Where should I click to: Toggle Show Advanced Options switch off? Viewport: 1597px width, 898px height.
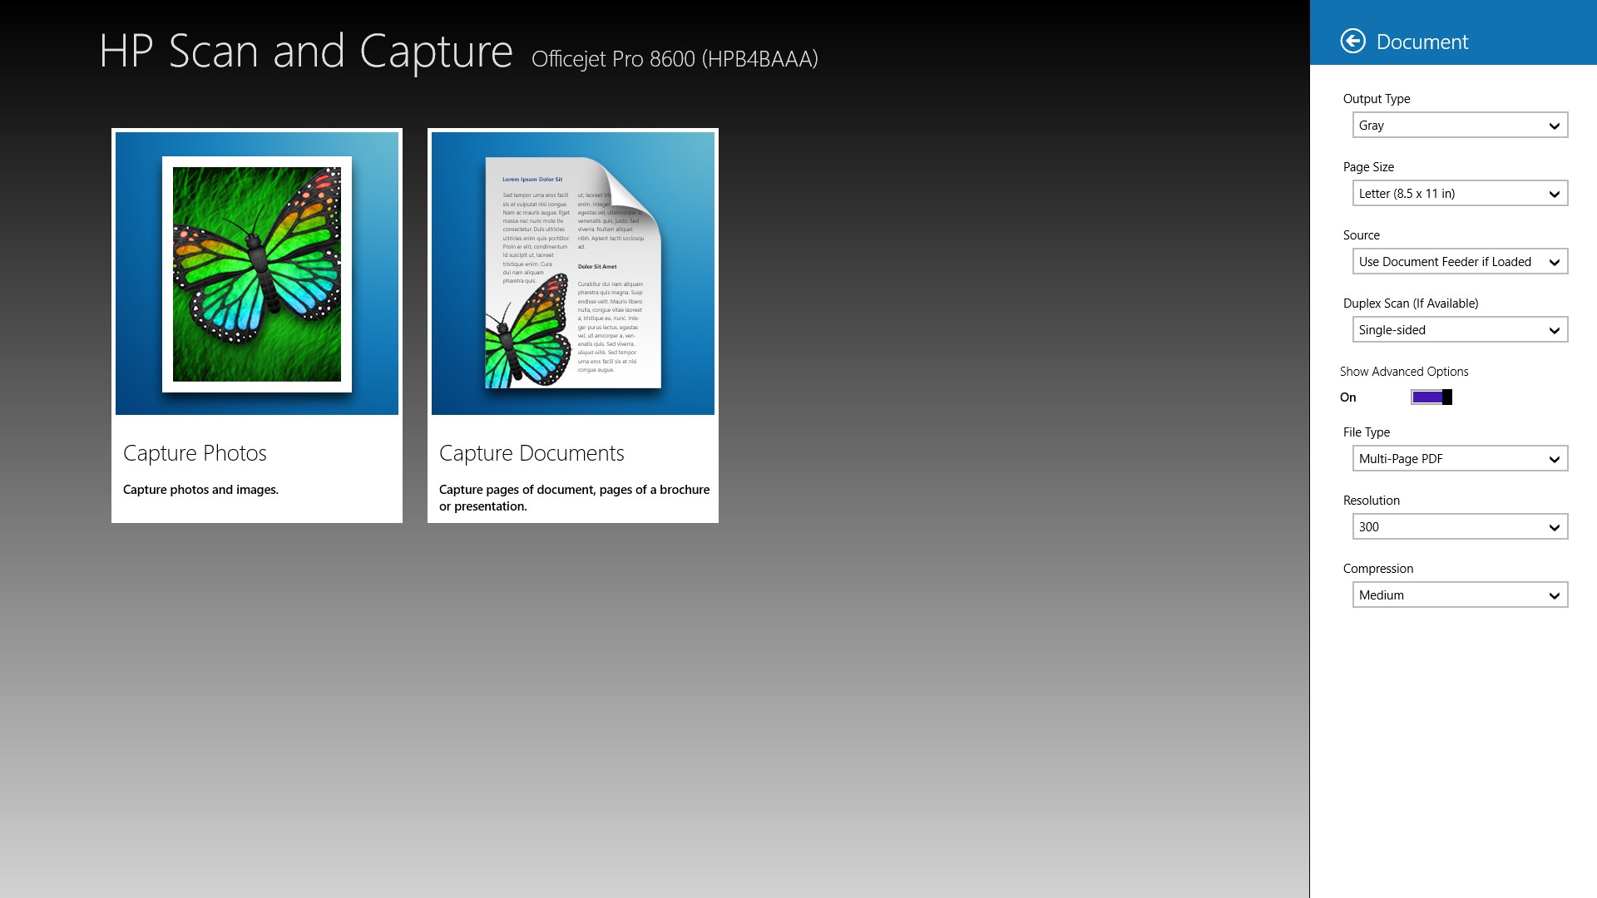tap(1431, 397)
